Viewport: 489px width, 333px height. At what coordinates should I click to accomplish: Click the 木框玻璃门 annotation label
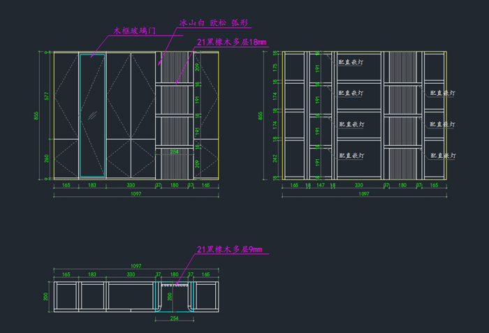[134, 31]
